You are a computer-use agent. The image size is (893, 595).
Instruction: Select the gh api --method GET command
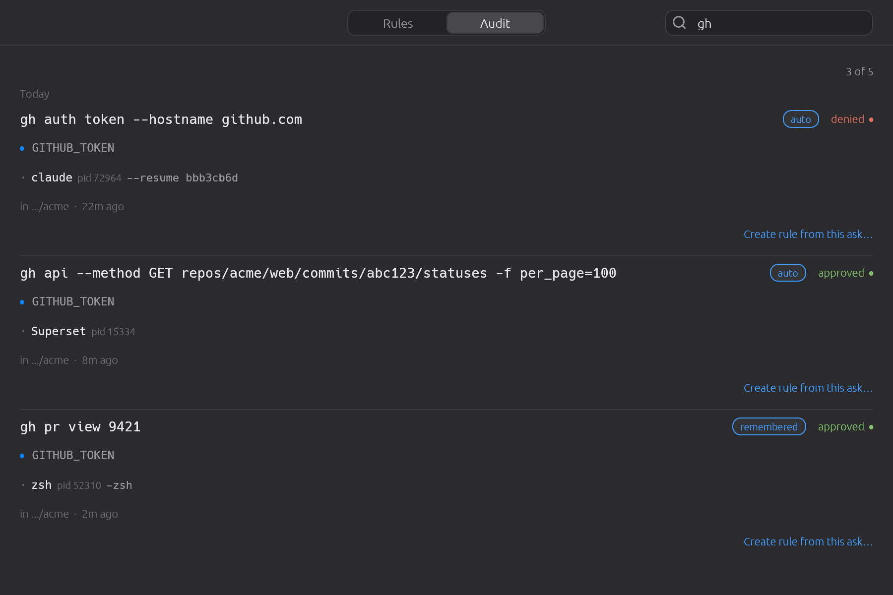(x=318, y=273)
